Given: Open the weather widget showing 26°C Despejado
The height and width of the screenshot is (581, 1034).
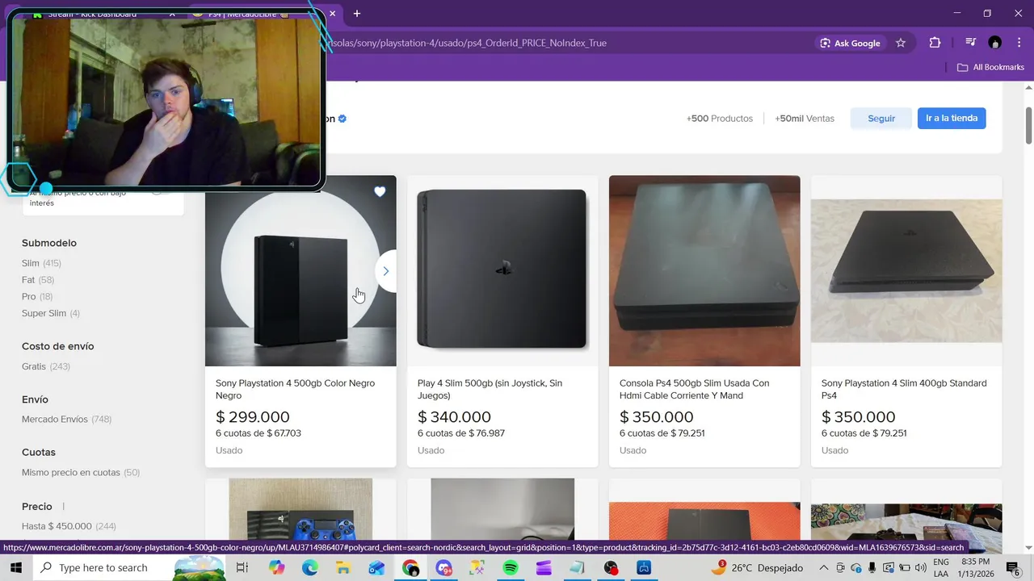Looking at the screenshot, I should point(758,568).
